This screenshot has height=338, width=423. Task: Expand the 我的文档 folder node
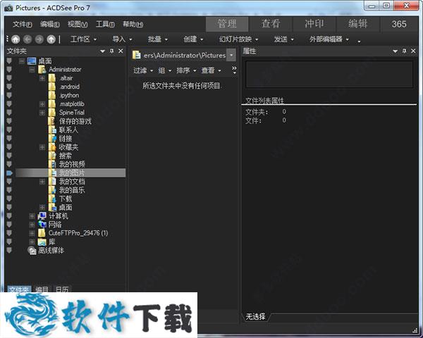tap(42, 182)
